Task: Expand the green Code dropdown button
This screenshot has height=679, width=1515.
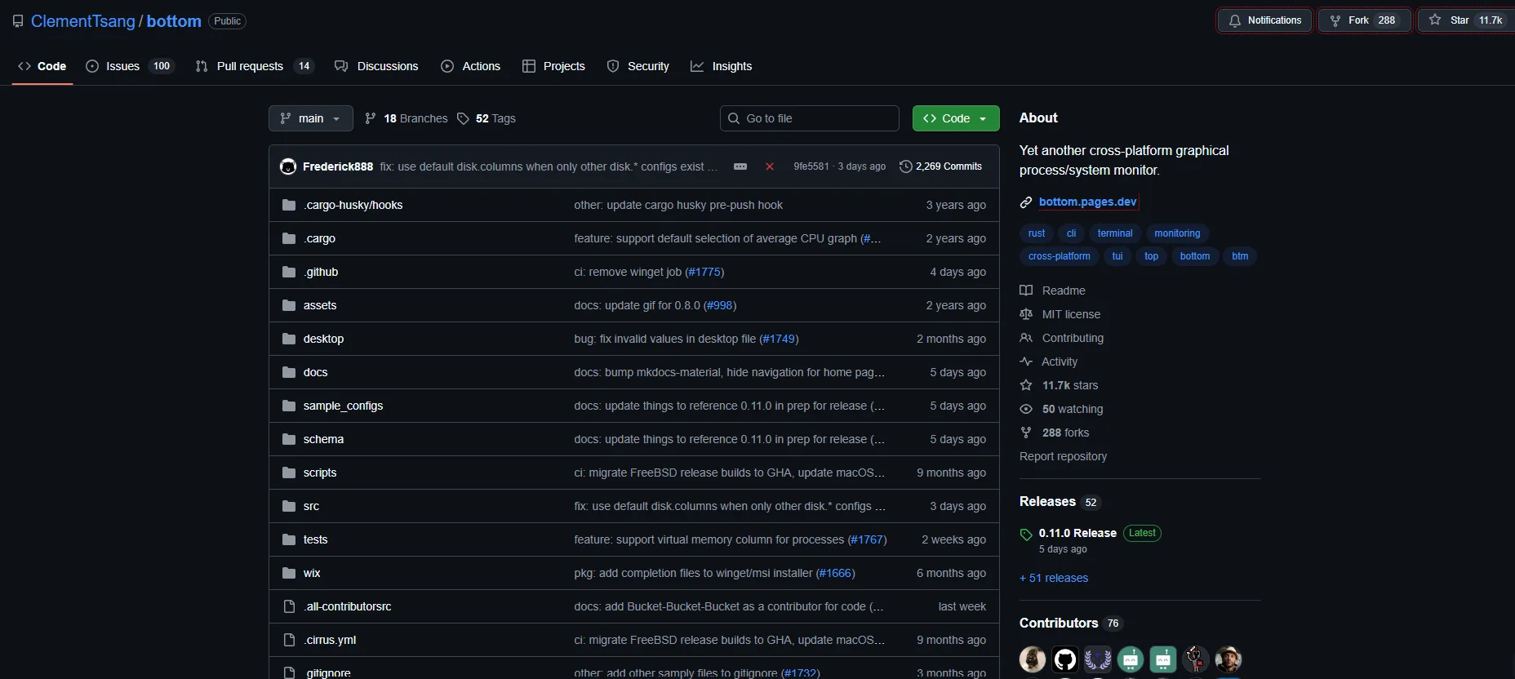Action: (955, 118)
